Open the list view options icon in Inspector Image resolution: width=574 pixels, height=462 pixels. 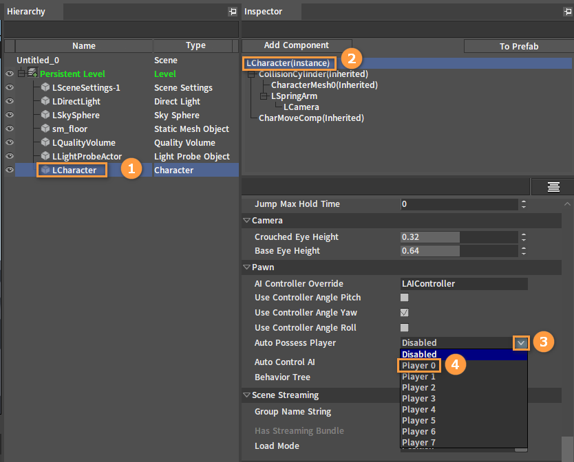coord(553,187)
